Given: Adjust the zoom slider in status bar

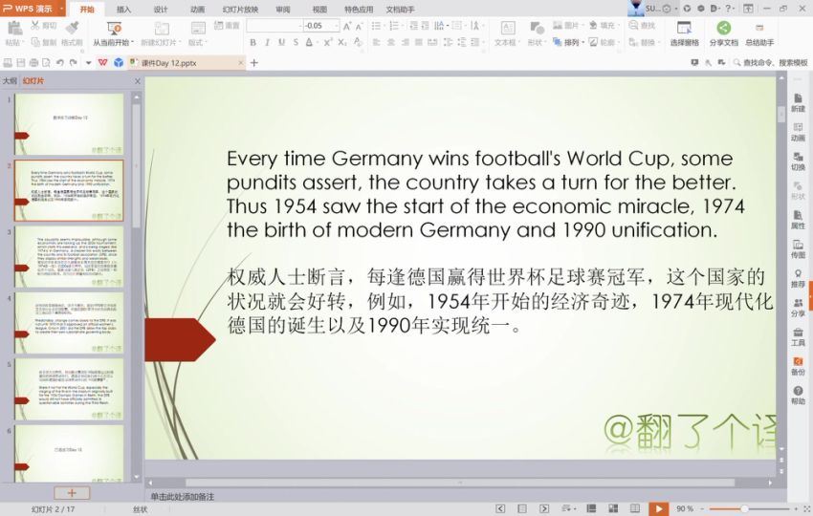Looking at the screenshot, I should (742, 508).
